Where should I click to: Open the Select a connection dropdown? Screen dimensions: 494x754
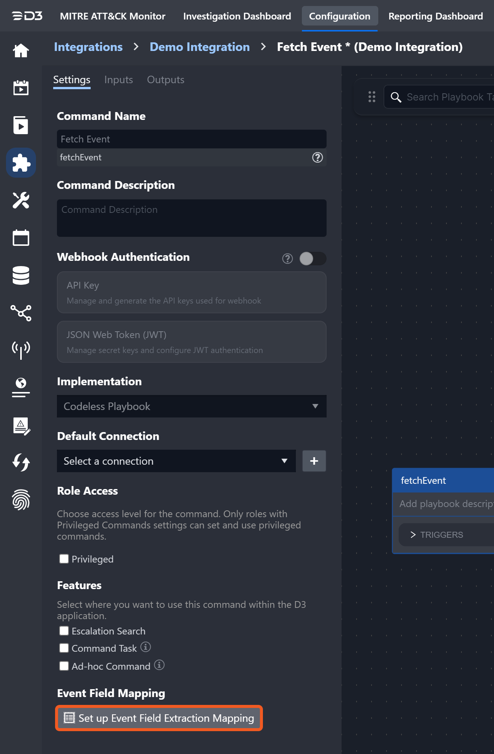(176, 461)
